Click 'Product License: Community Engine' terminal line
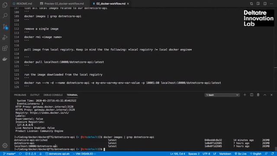This screenshot has width=277, height=156. pos(39,131)
